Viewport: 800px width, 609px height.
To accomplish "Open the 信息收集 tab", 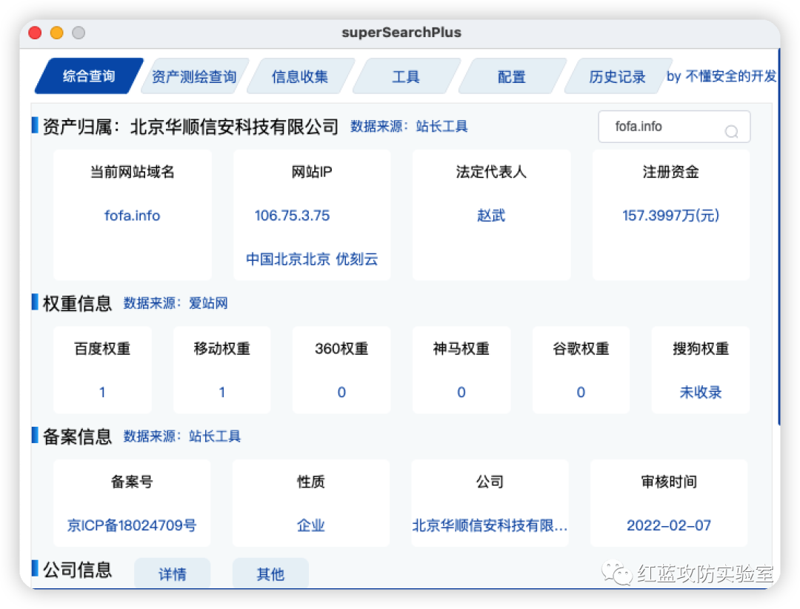I will click(300, 76).
